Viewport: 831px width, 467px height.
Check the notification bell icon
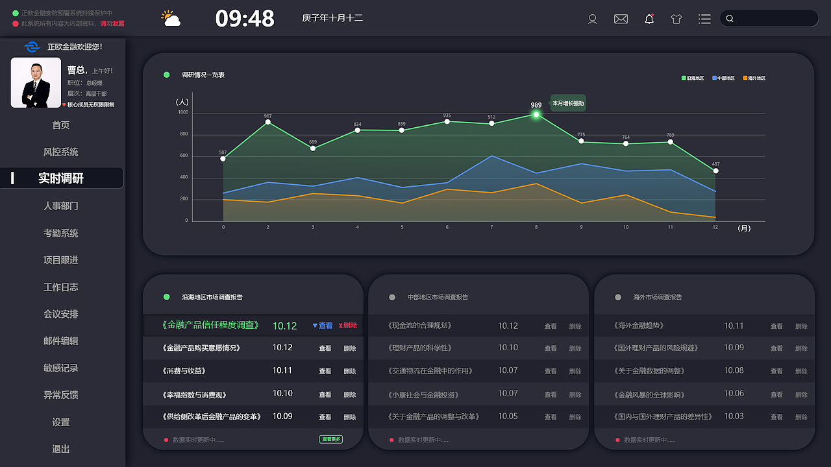649,19
